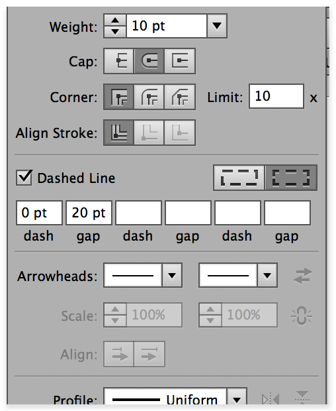Open the start arrowhead dropdown
Image resolution: width=336 pixels, height=411 pixels.
172,276
